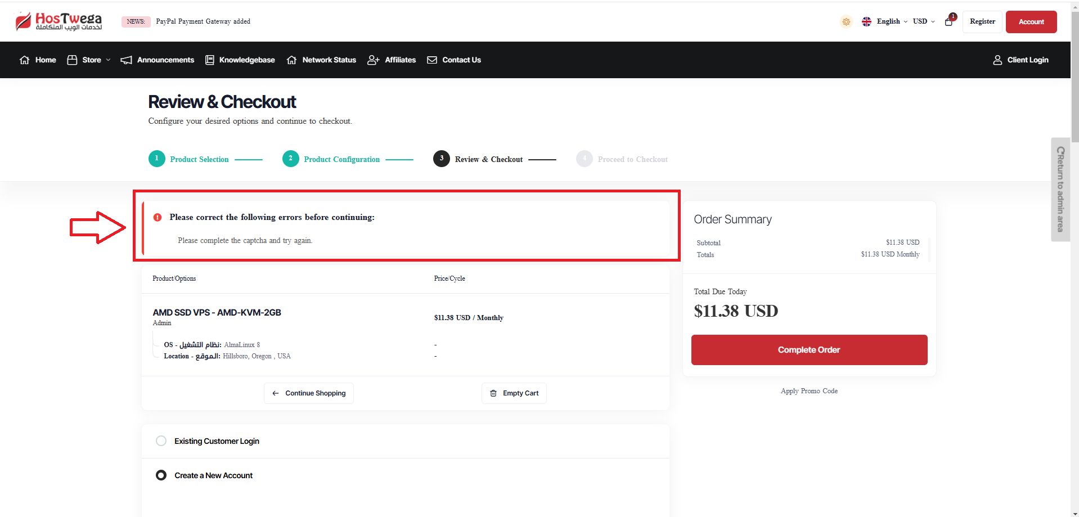
Task: Click Return to admin area tab
Action: (1060, 190)
